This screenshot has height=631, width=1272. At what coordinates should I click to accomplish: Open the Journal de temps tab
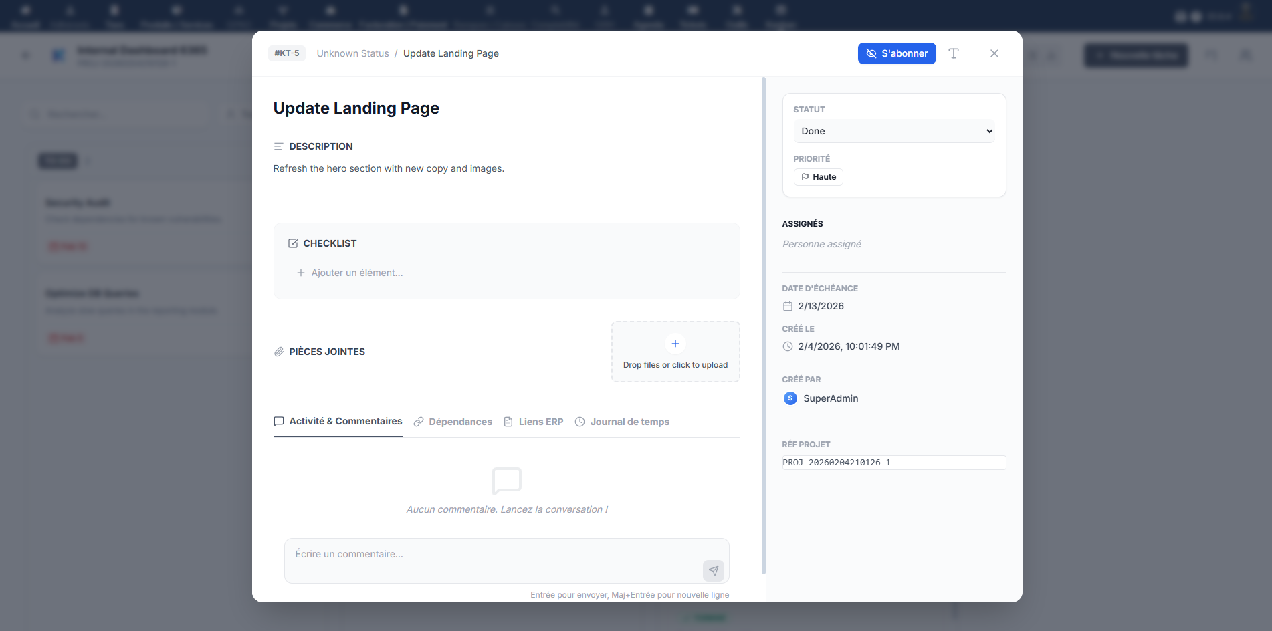[622, 422]
